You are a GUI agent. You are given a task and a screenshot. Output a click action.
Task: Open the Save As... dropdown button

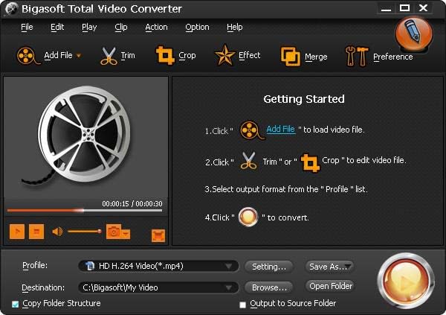pos(329,267)
